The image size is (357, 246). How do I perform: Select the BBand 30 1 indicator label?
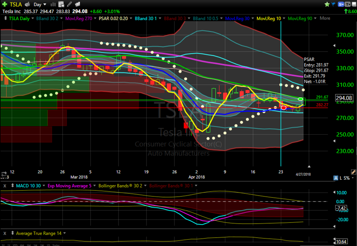[x=145, y=18]
